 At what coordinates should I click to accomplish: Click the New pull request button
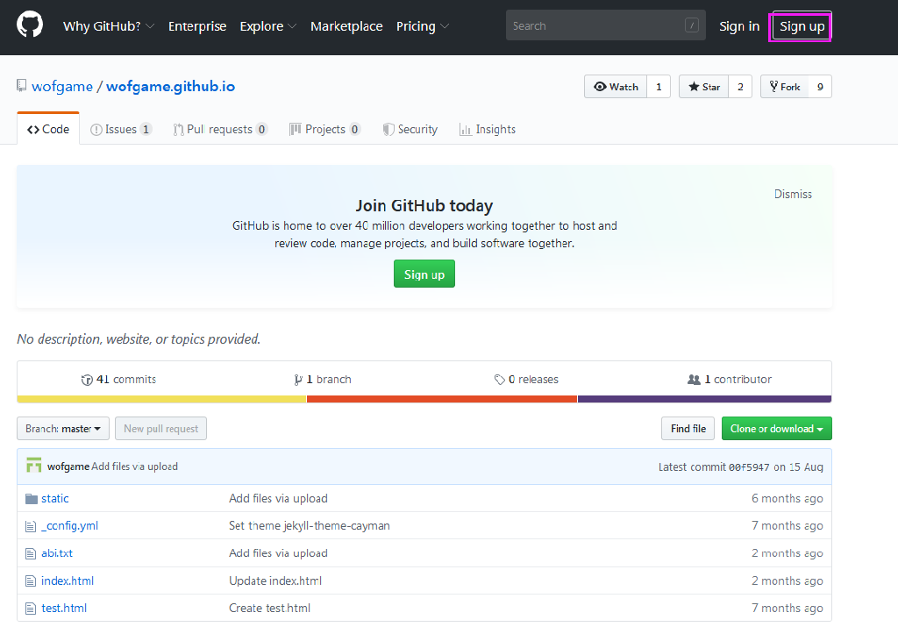coord(161,429)
